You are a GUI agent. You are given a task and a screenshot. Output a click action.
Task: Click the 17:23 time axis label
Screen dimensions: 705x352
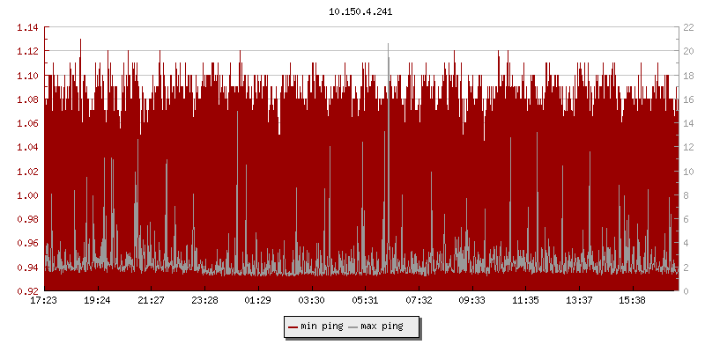(44, 301)
